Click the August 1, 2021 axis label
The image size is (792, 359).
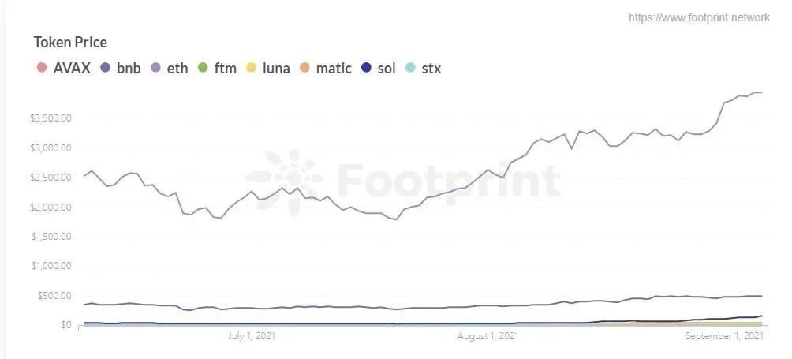(488, 336)
